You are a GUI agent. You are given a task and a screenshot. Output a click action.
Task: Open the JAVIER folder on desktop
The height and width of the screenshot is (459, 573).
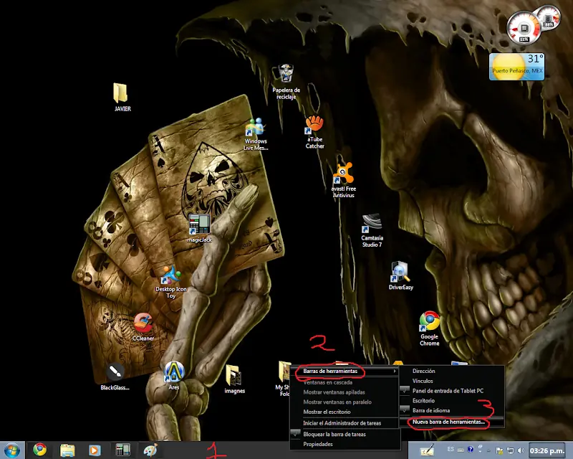tap(122, 98)
